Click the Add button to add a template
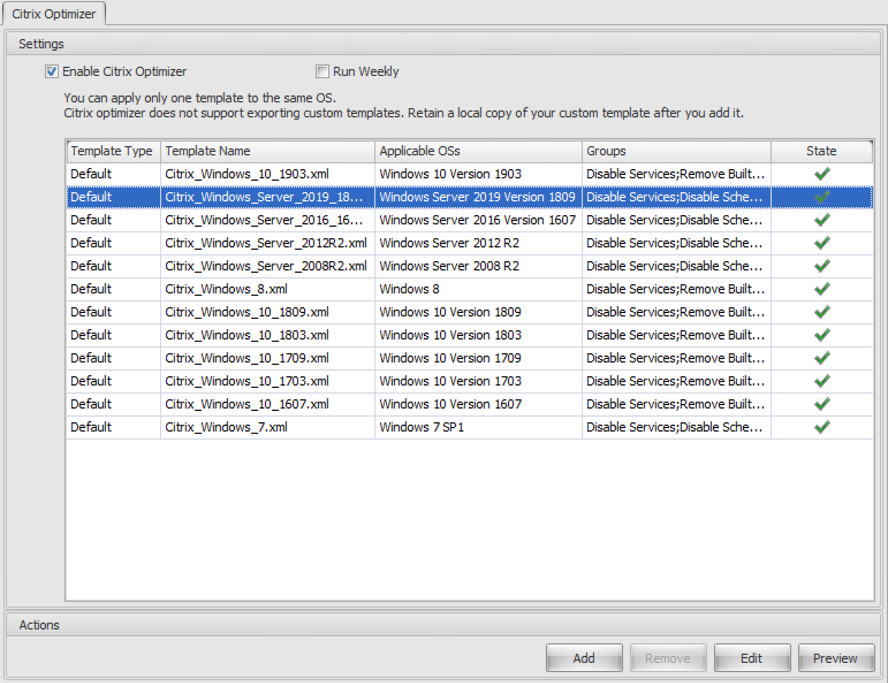888x683 pixels. (583, 658)
